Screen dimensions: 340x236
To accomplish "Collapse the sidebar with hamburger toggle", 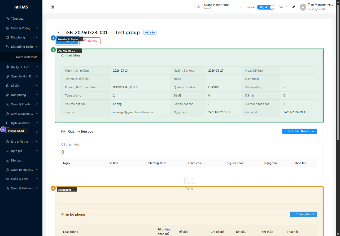I will click(53, 7).
